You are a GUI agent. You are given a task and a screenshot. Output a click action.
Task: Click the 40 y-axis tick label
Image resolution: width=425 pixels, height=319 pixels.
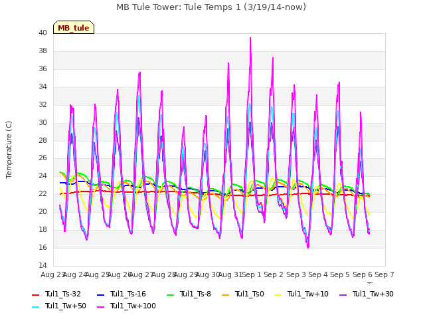42,33
